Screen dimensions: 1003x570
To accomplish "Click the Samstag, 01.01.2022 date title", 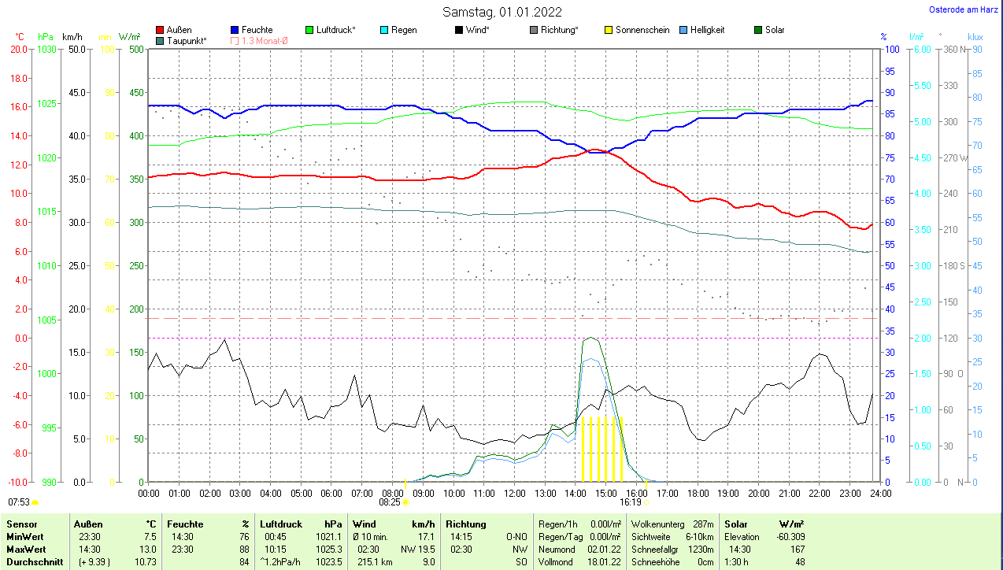I will [x=501, y=12].
